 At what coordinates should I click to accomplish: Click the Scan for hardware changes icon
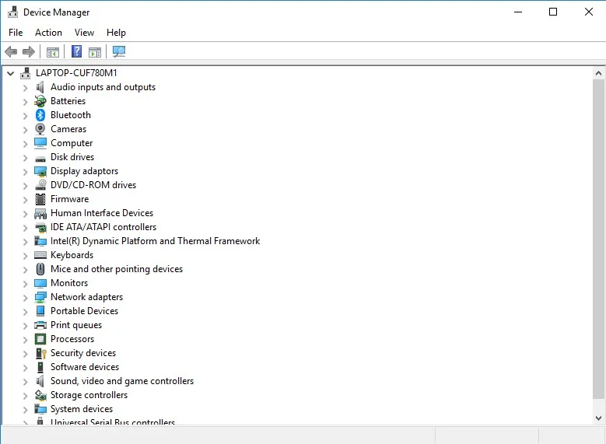(119, 52)
